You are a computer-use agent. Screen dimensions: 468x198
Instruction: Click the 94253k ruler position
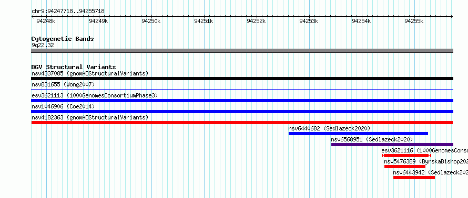(309, 21)
